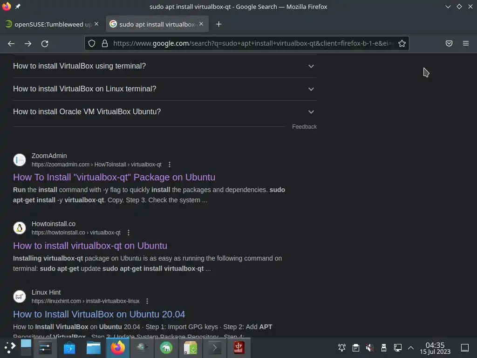Click the Linux Hint site favicon
The width and height of the screenshot is (477, 358).
(x=20, y=296)
